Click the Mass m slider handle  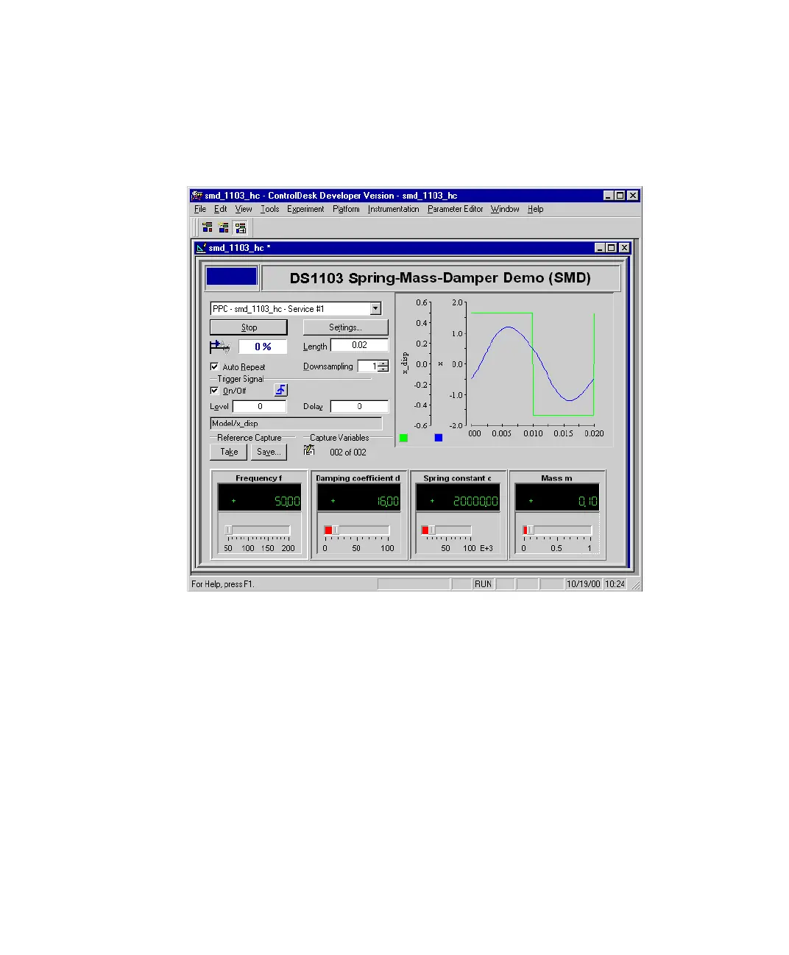(529, 530)
